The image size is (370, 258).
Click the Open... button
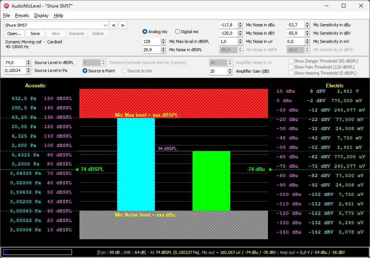coord(15,34)
